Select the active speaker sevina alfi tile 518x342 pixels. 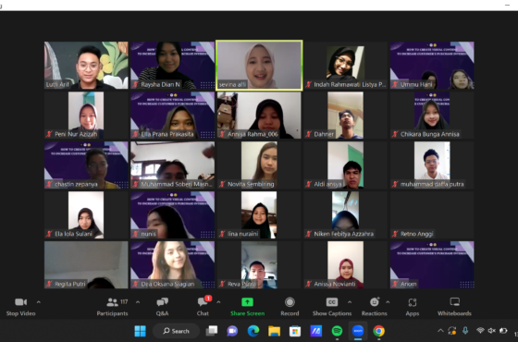(x=259, y=65)
